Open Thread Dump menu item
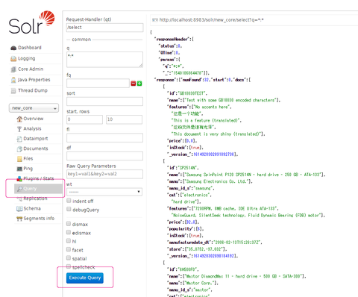The image size is (358, 297). click(33, 90)
